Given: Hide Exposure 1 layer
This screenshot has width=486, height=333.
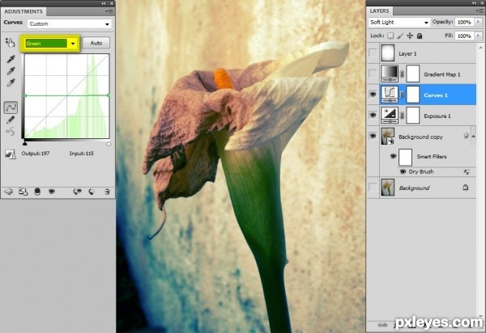Looking at the screenshot, I should (373, 115).
